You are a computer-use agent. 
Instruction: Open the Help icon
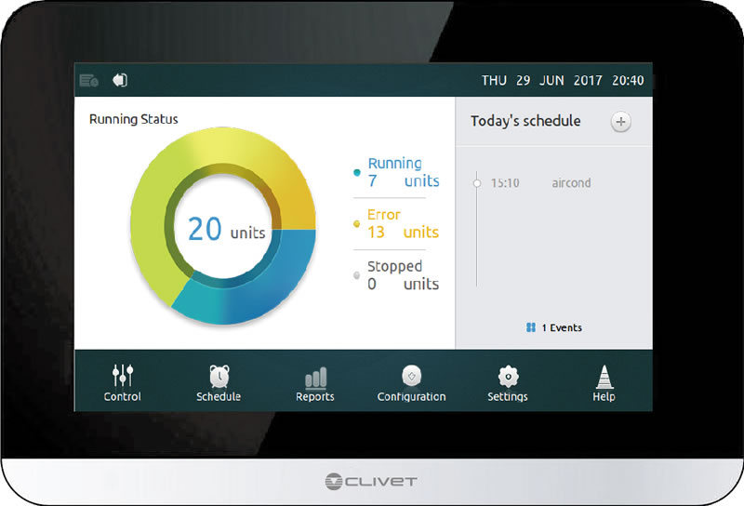point(604,377)
